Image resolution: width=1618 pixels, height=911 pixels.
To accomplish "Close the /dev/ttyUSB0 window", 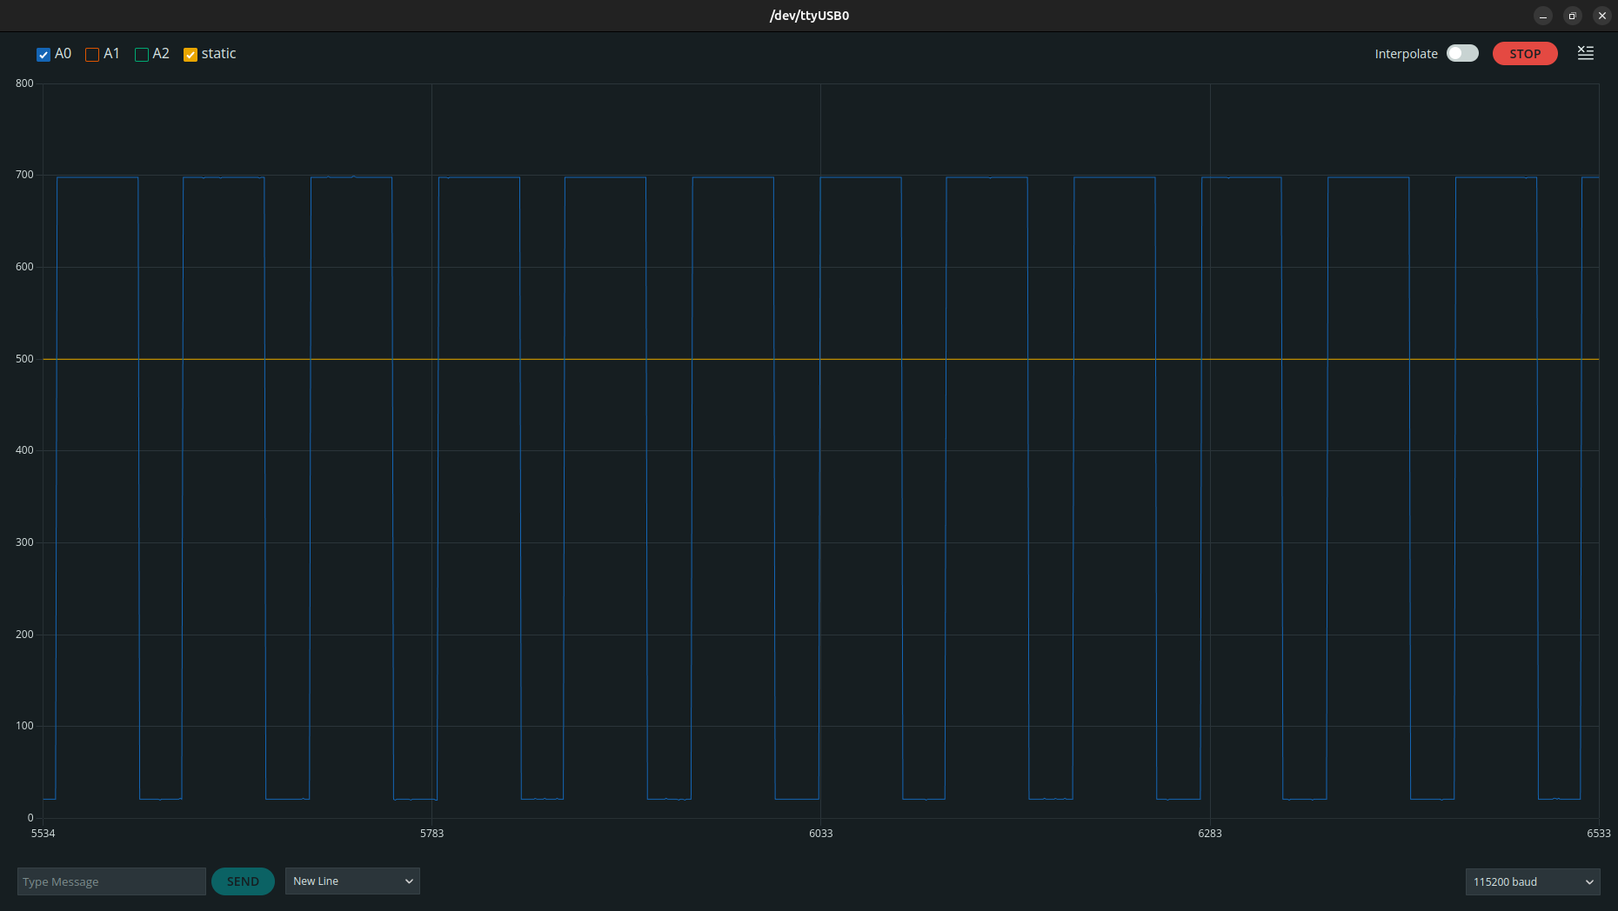I will (1601, 16).
